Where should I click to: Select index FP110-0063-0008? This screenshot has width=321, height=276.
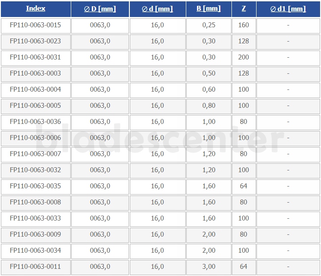tap(35, 202)
